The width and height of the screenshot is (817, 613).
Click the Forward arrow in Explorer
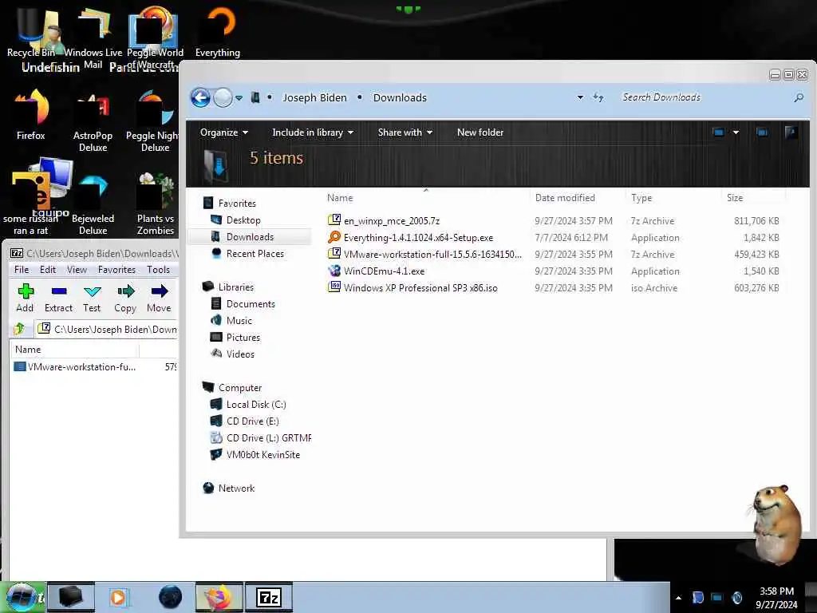tap(223, 97)
